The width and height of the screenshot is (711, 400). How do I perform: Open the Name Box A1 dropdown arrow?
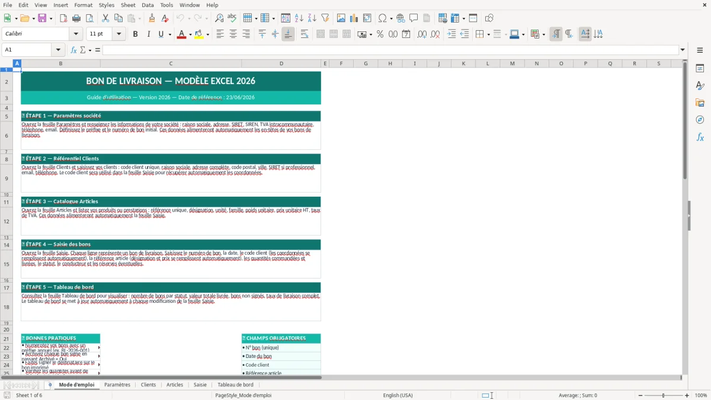[58, 50]
